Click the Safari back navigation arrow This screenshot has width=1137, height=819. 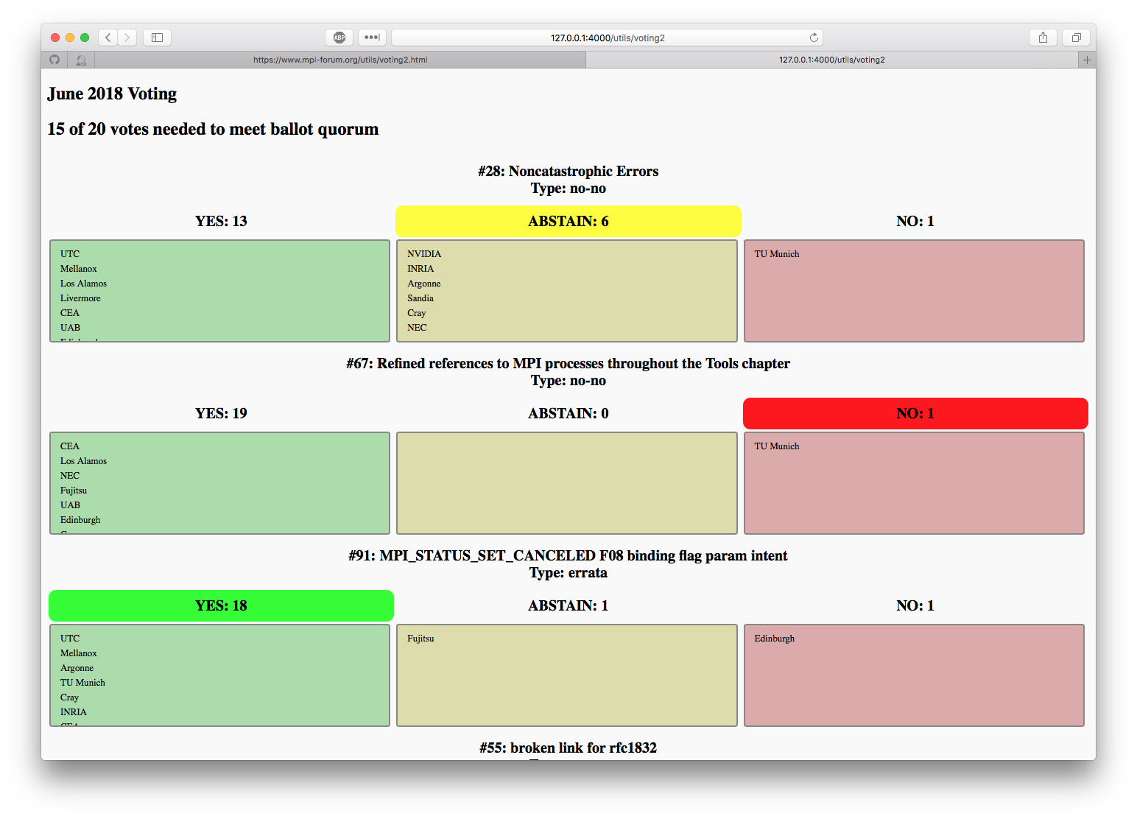pos(108,38)
